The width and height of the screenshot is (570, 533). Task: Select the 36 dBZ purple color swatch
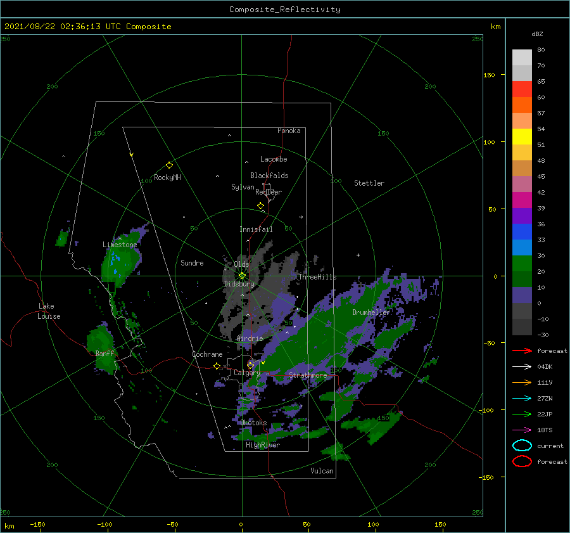click(x=522, y=216)
